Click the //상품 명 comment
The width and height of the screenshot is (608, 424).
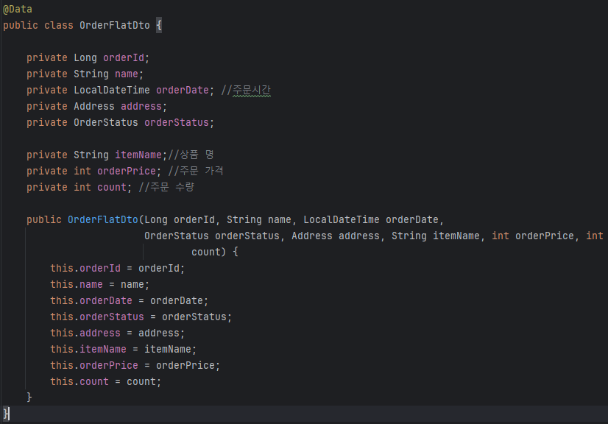[x=191, y=155]
